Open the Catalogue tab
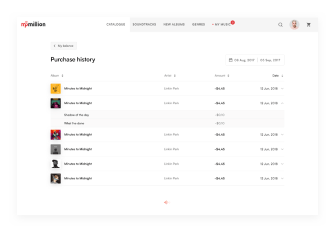The width and height of the screenshot is (335, 232). click(x=115, y=24)
